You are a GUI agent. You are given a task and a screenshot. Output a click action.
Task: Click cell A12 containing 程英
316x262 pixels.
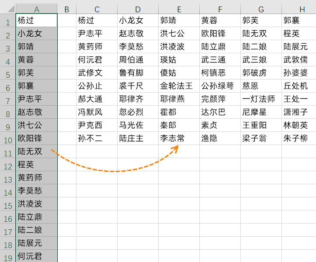36,164
